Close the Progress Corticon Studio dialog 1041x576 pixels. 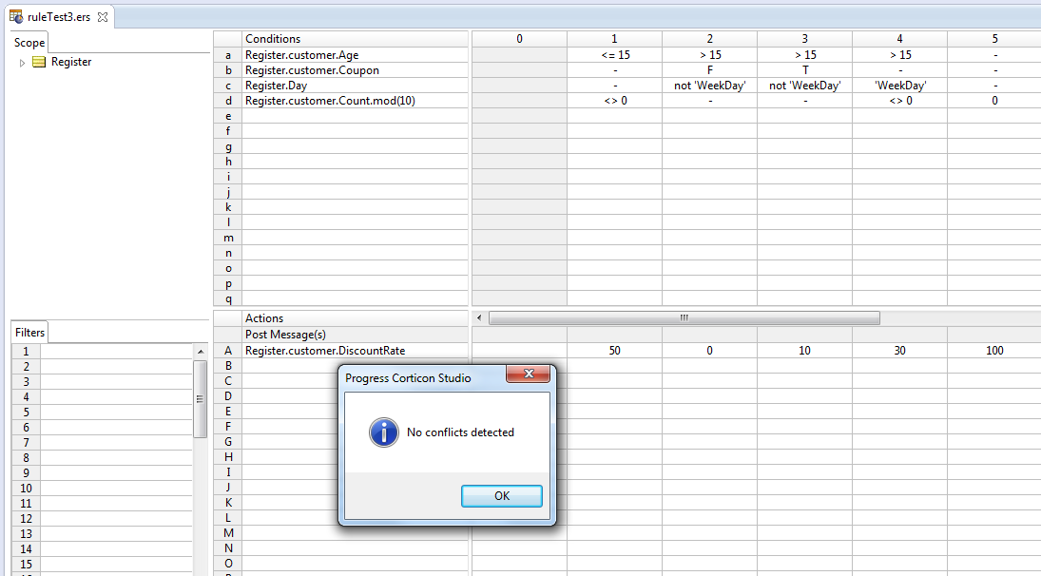coord(528,374)
